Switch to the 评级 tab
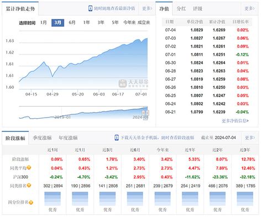Viewport: 262px width, 218px height. click(x=197, y=9)
